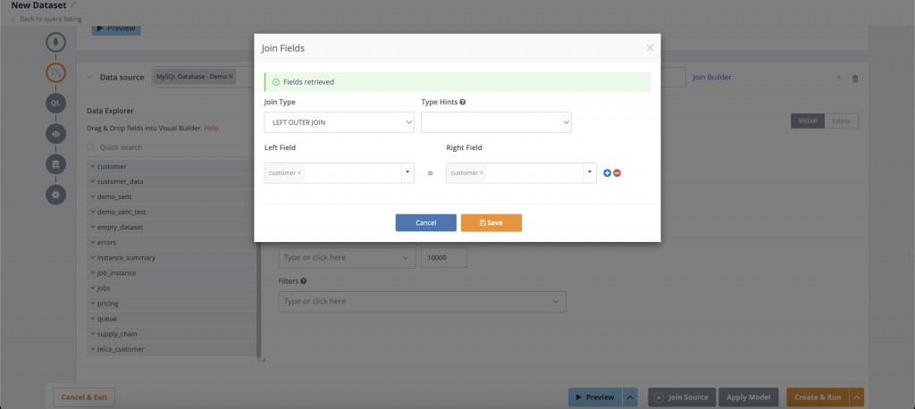Expand Create & Run options caret
Screen dimensions: 915x409
click(x=856, y=397)
